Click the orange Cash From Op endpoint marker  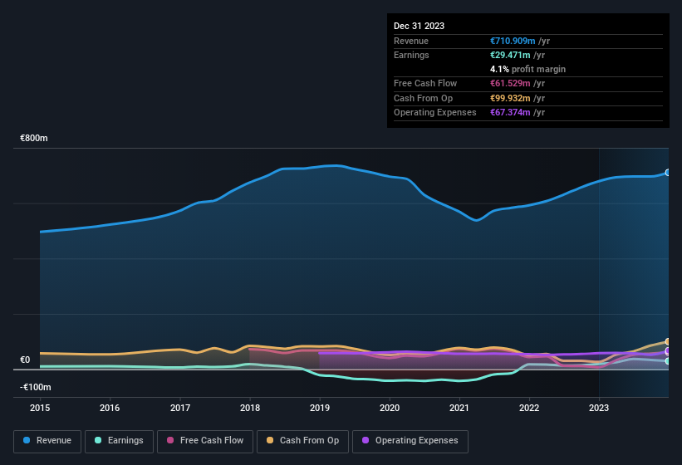[x=668, y=341]
